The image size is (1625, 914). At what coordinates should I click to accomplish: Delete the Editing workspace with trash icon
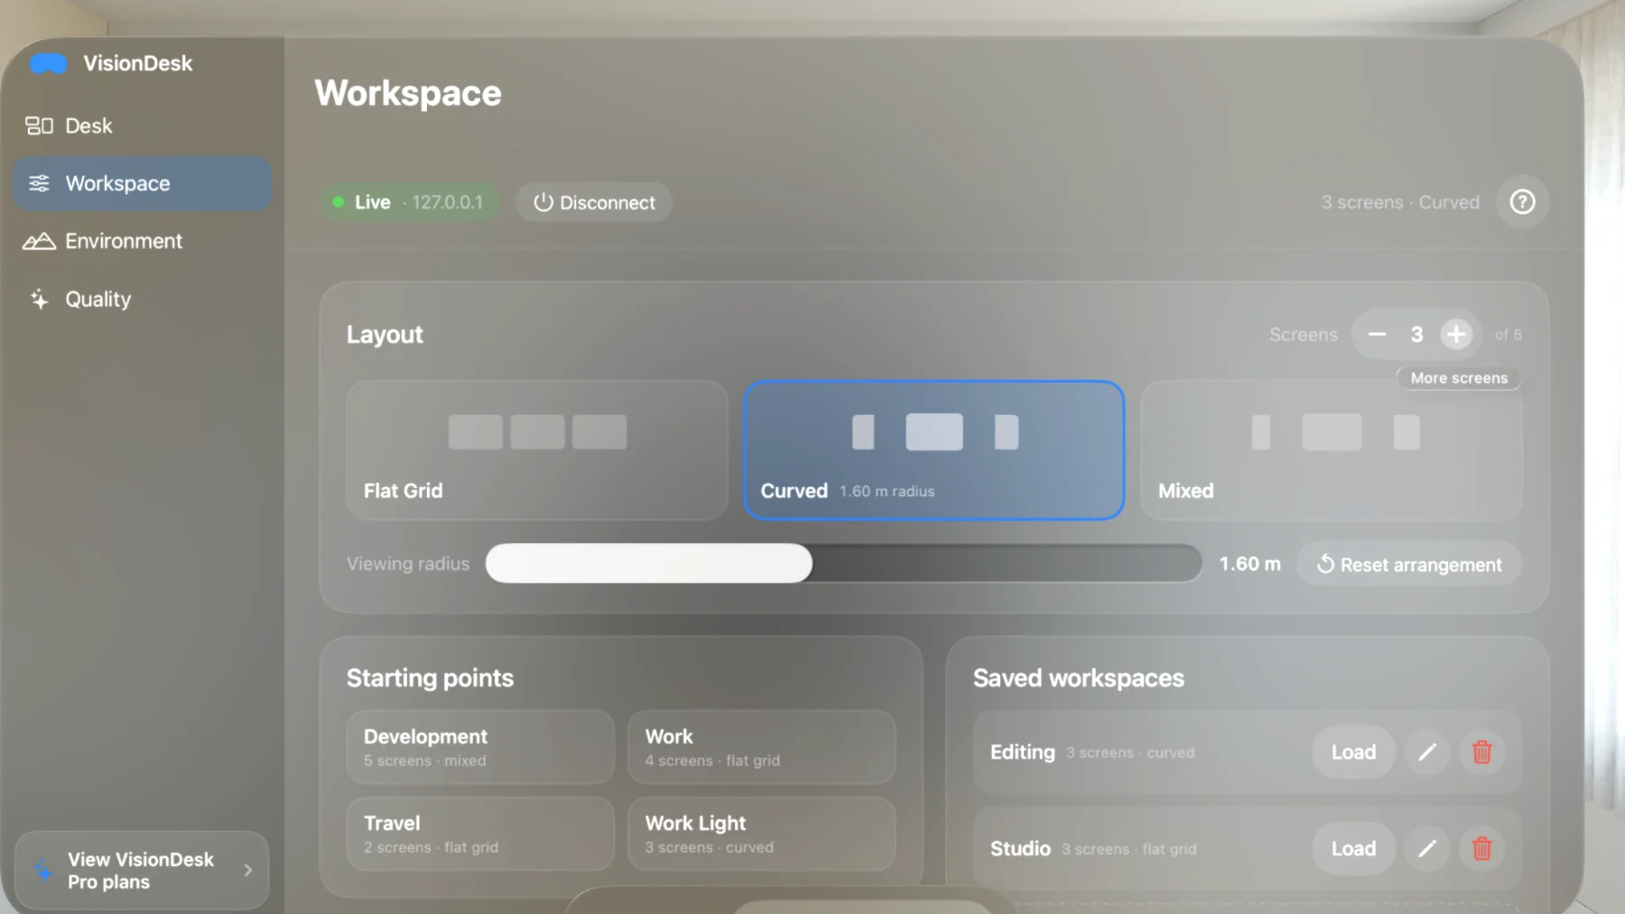pyautogui.click(x=1481, y=752)
